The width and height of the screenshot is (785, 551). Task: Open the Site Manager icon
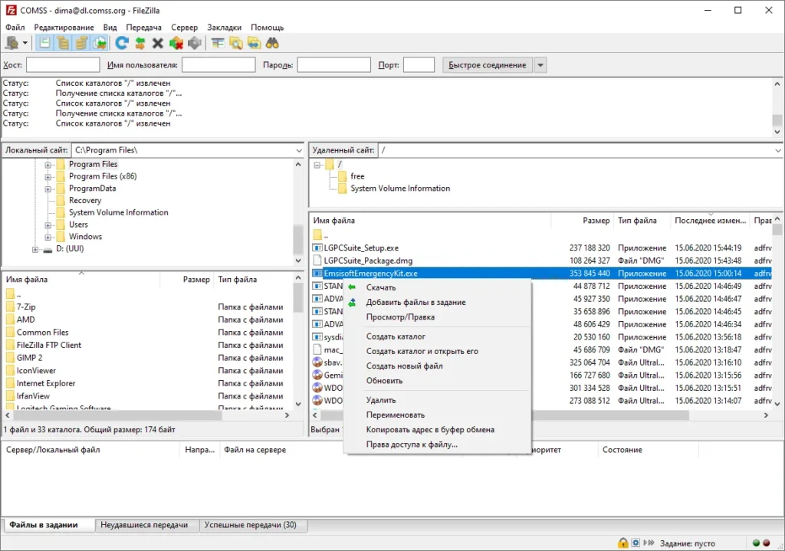[x=11, y=44]
